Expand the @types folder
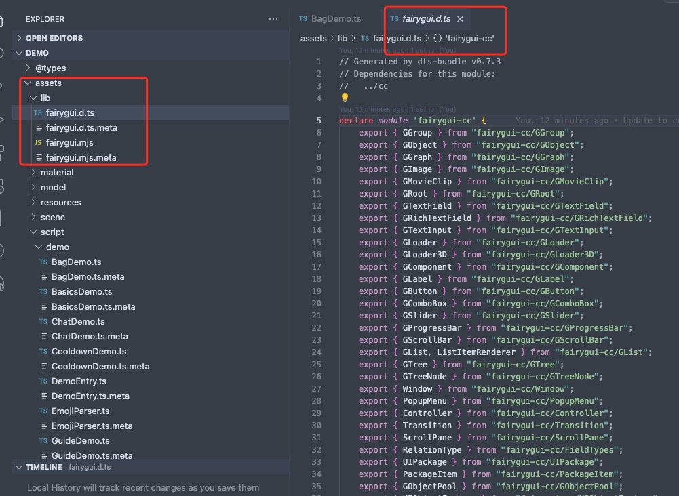 pos(28,68)
